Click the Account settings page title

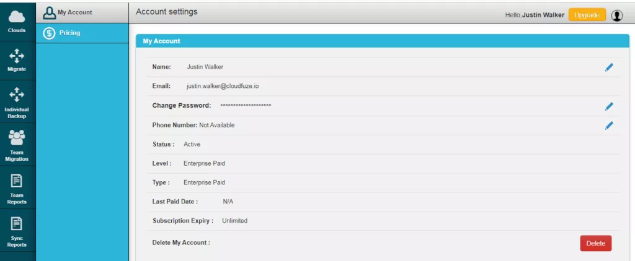[167, 12]
